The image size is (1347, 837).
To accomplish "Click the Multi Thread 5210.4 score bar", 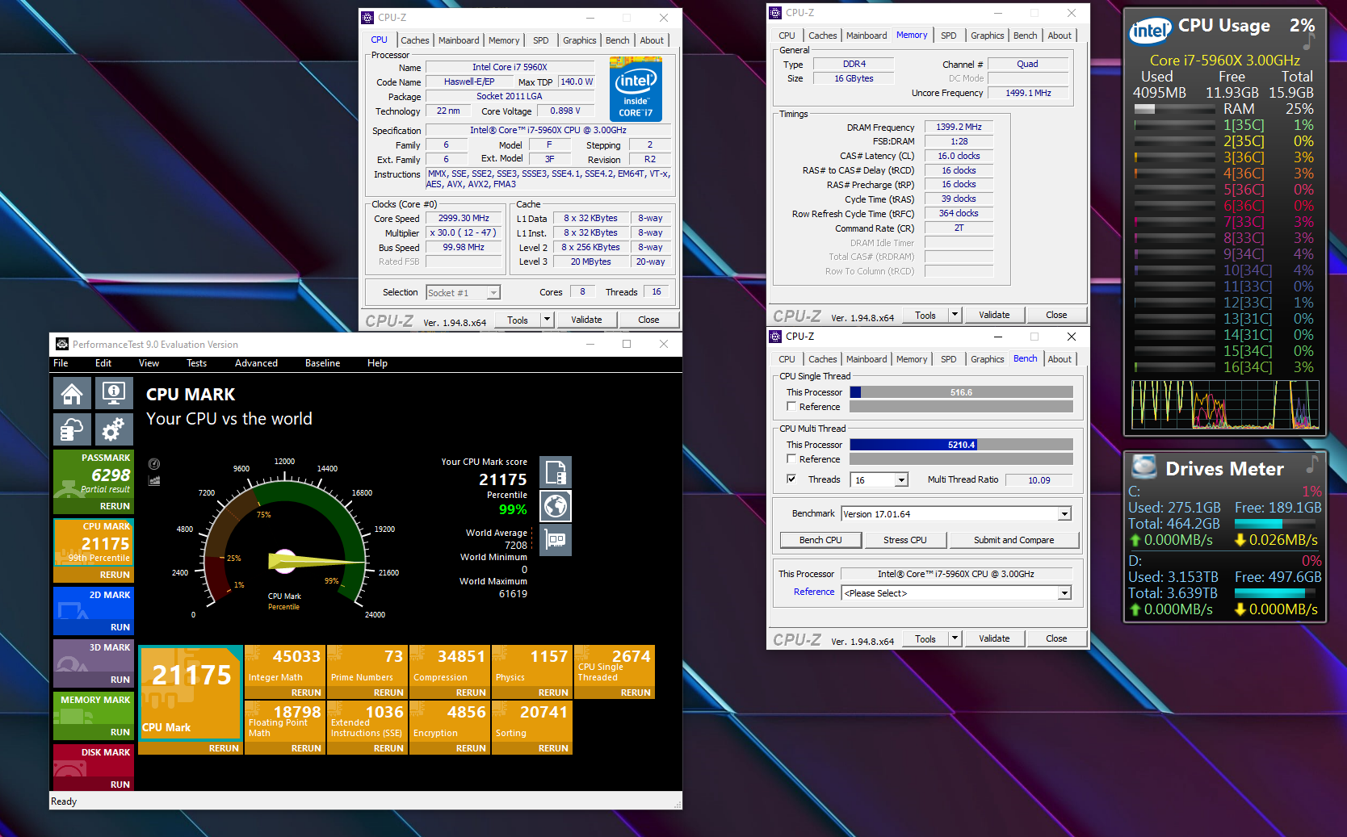I will click(961, 445).
